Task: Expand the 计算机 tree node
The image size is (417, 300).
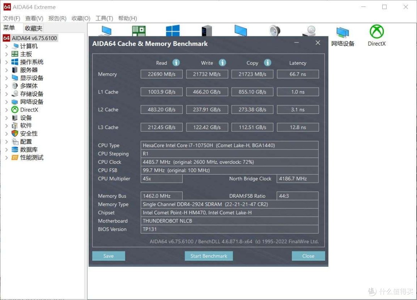Action: click(7, 46)
